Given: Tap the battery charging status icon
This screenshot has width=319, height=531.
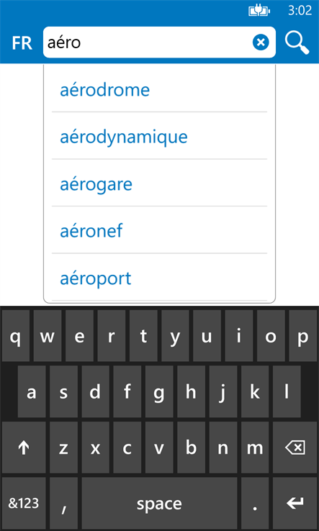Looking at the screenshot, I should [x=259, y=12].
